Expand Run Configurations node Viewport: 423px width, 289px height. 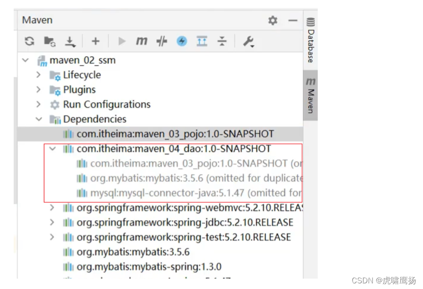(x=39, y=104)
